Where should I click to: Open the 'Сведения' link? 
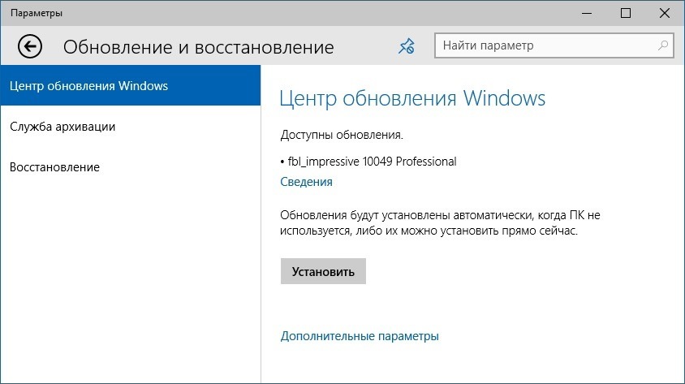[306, 182]
